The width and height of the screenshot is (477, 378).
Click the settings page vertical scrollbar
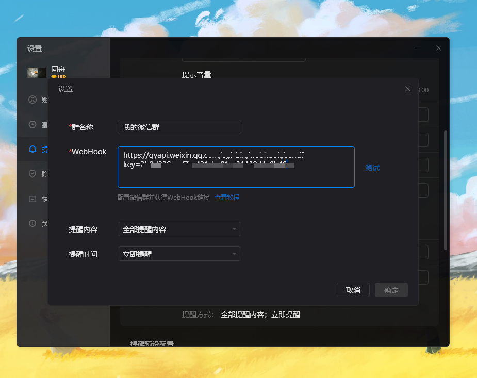446,191
